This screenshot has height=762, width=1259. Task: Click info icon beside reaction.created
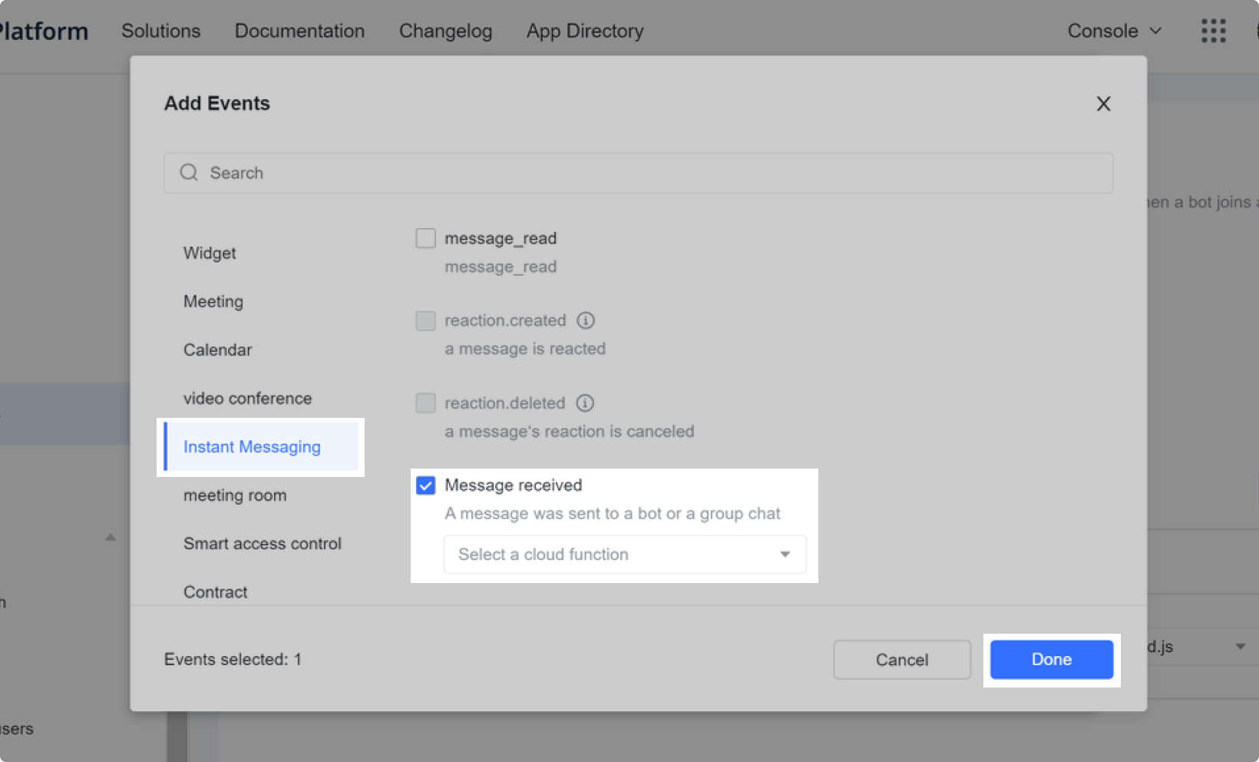tap(585, 320)
